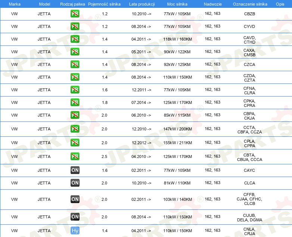Click production date 05.2011 ->

click(x=141, y=52)
